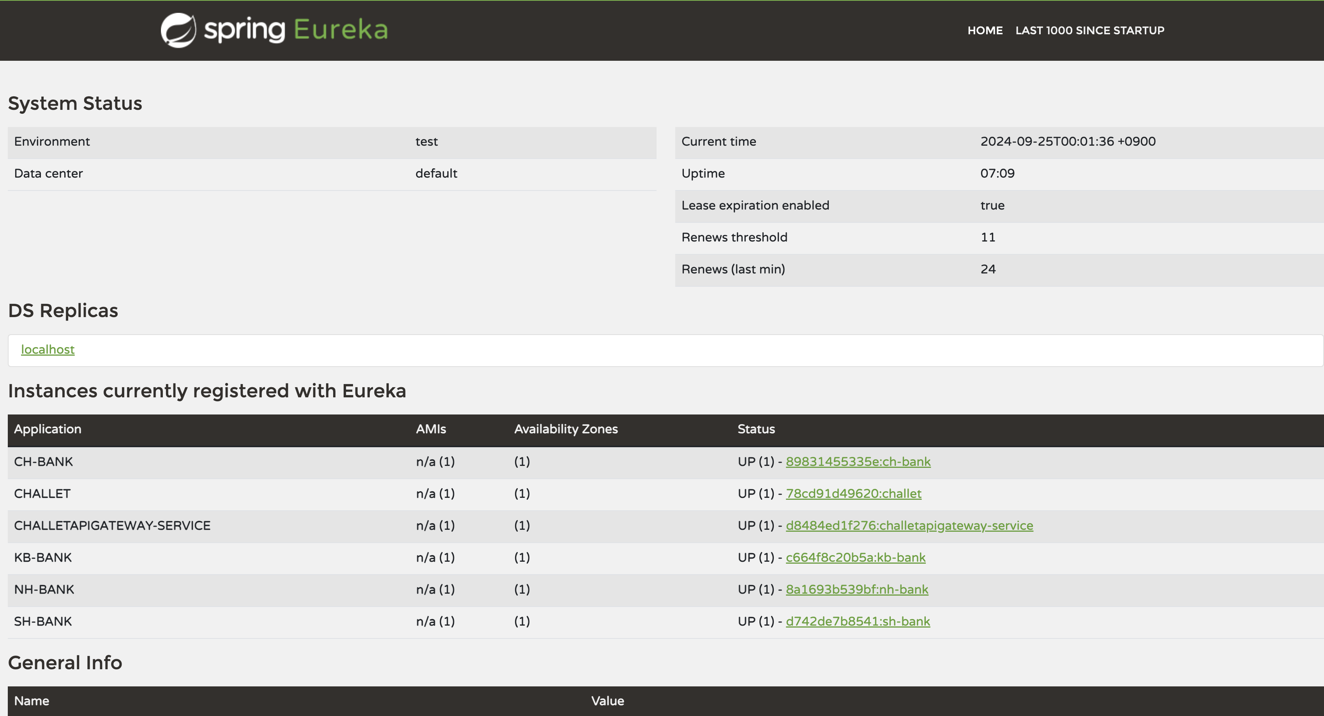Click the Uptime label
The width and height of the screenshot is (1324, 716).
703,173
